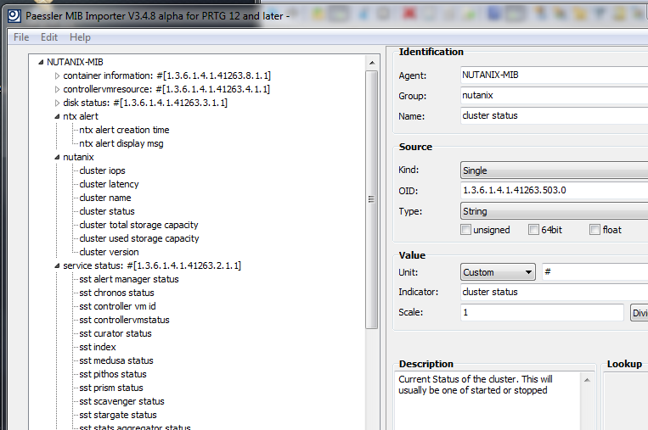Click the Agent field with NUTANIX-MIB

tap(555, 75)
